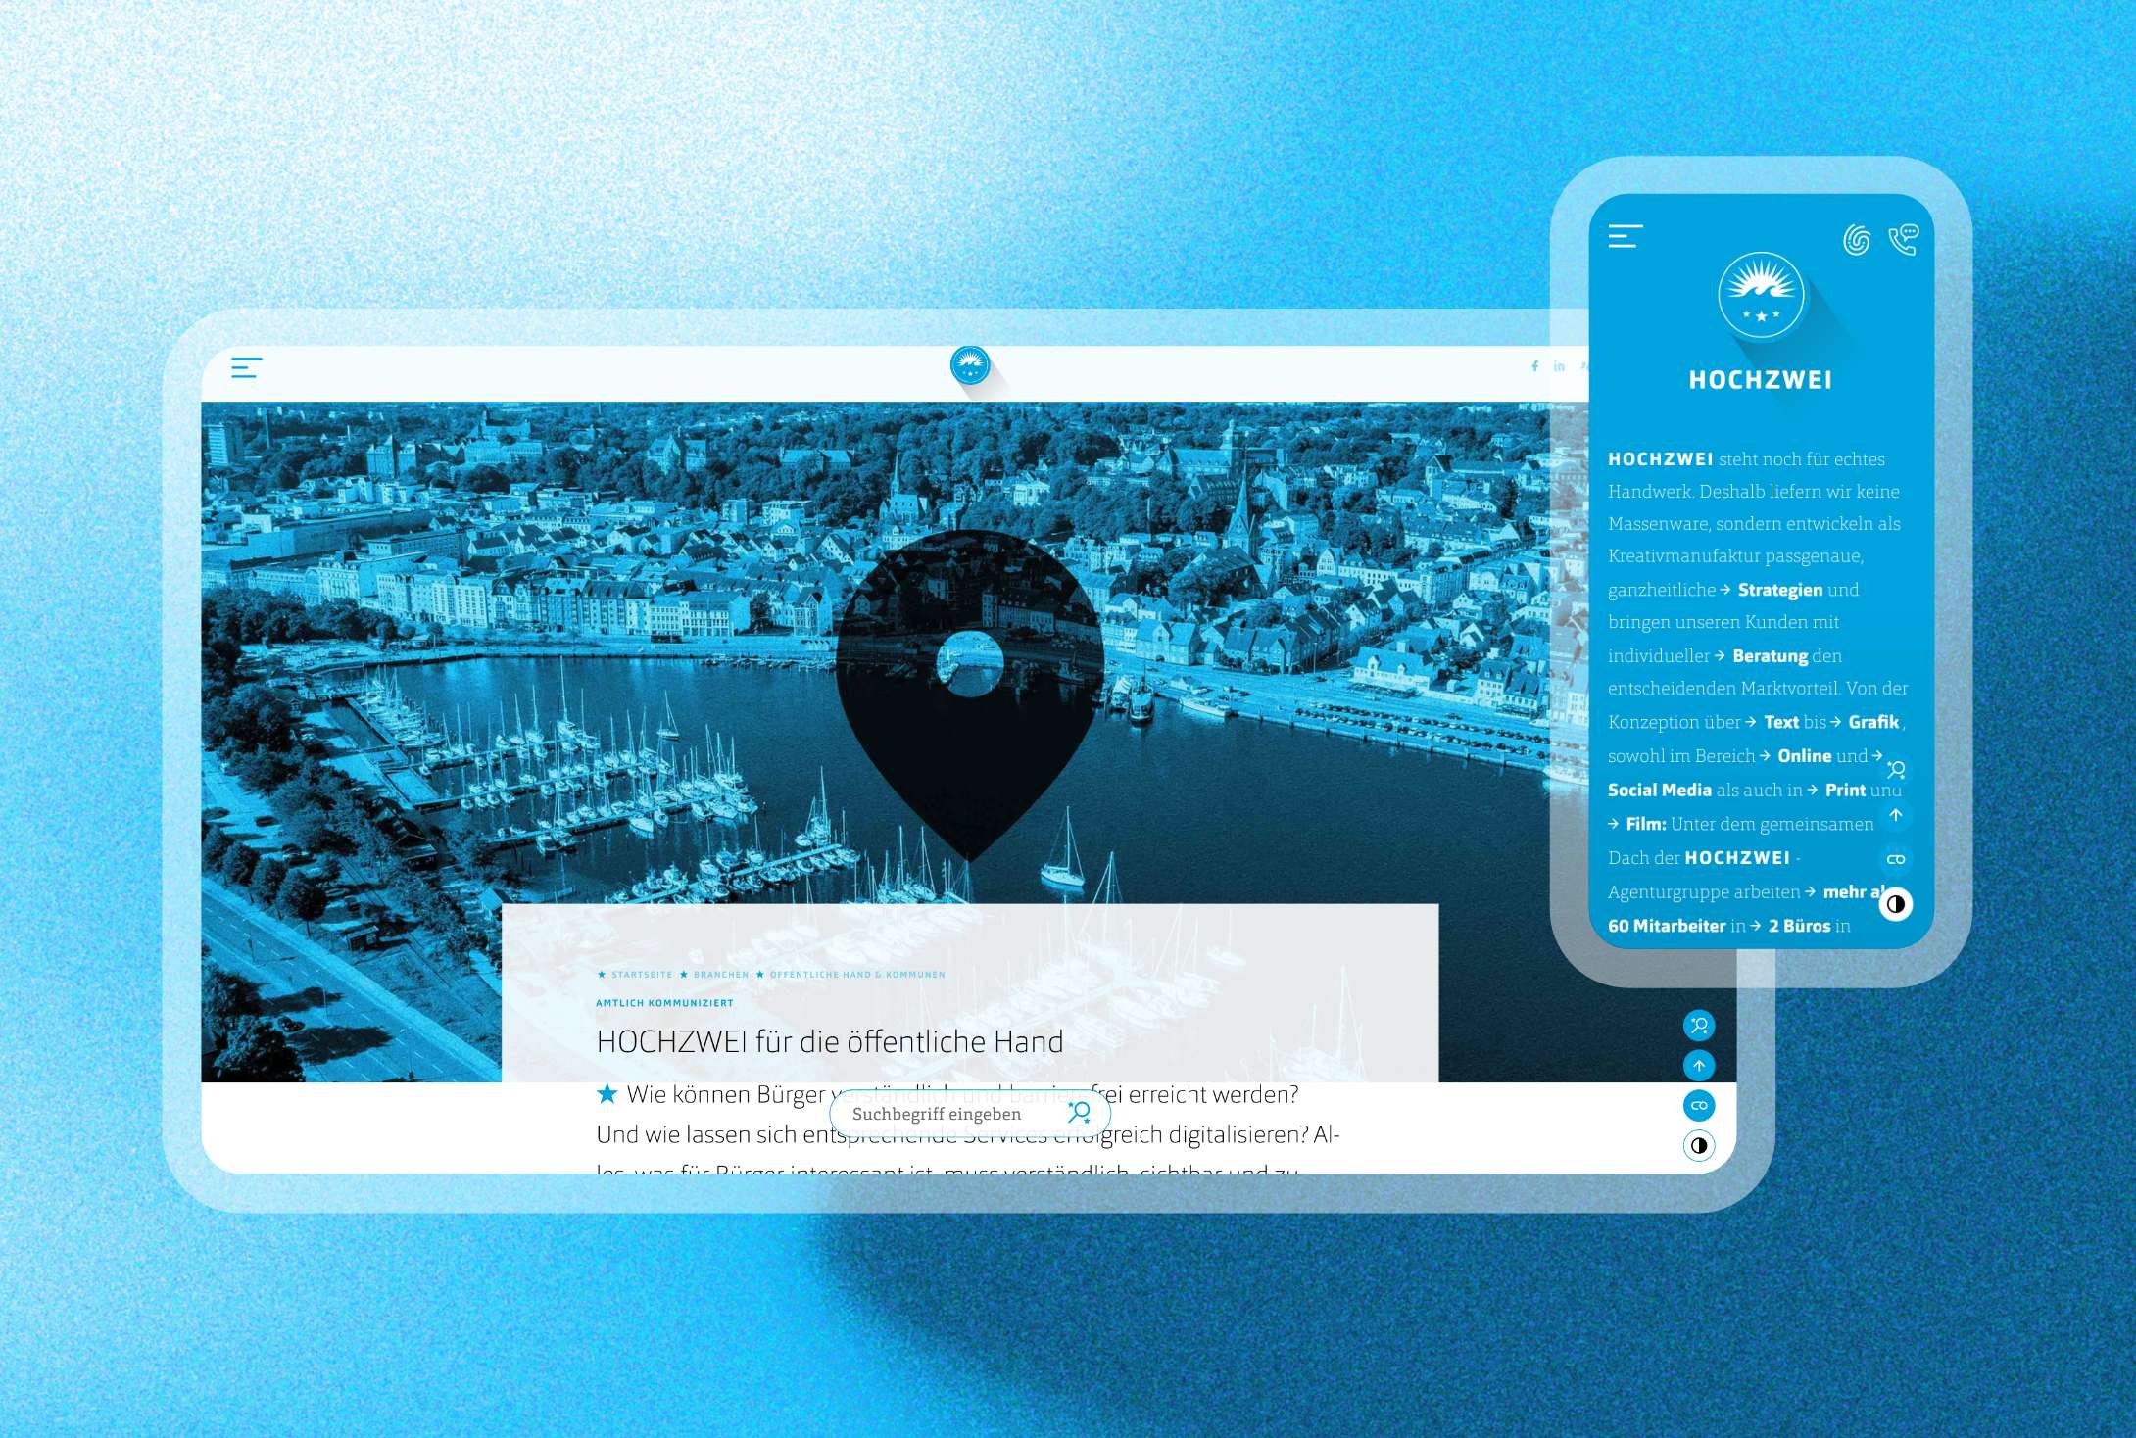This screenshot has width=2136, height=1438.
Task: Open the LinkedIn icon in tablet header
Action: (x=1559, y=366)
